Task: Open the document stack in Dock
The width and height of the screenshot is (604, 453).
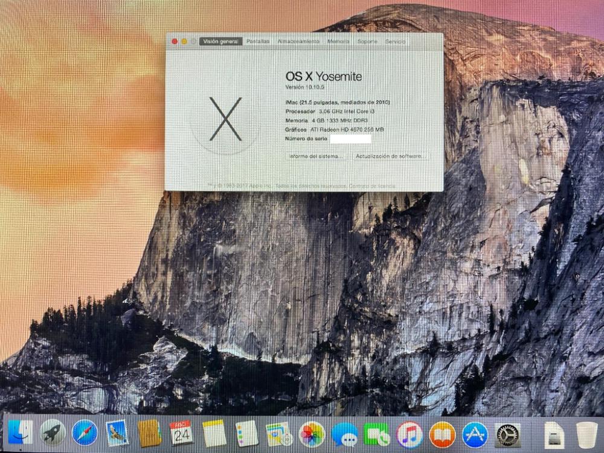Action: (x=554, y=435)
